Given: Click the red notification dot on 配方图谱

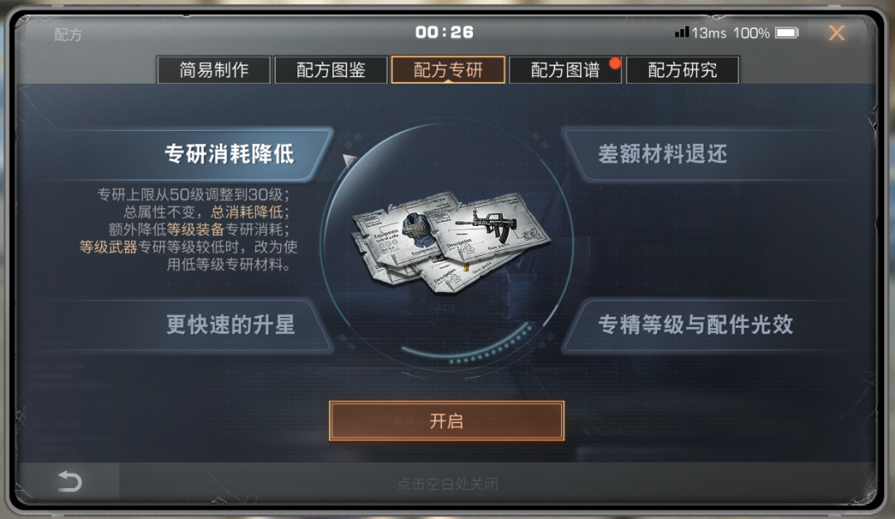Looking at the screenshot, I should (x=615, y=63).
